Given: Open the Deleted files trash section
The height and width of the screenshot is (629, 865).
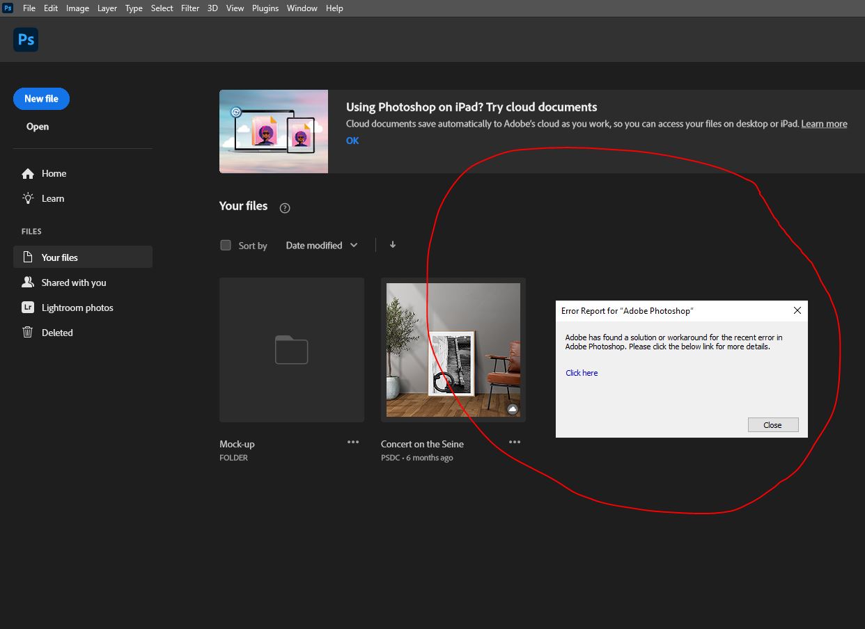Looking at the screenshot, I should coord(57,333).
